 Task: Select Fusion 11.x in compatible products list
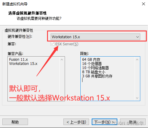(18, 60)
